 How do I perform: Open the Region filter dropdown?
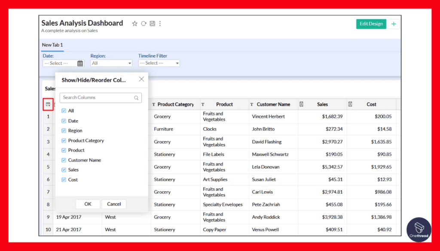click(111, 64)
